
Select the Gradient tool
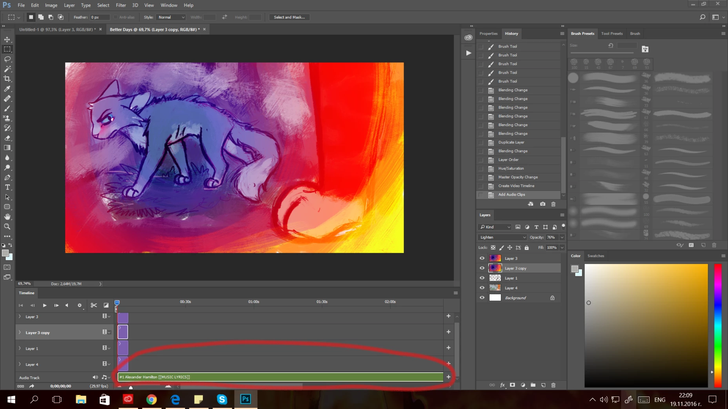(x=7, y=148)
